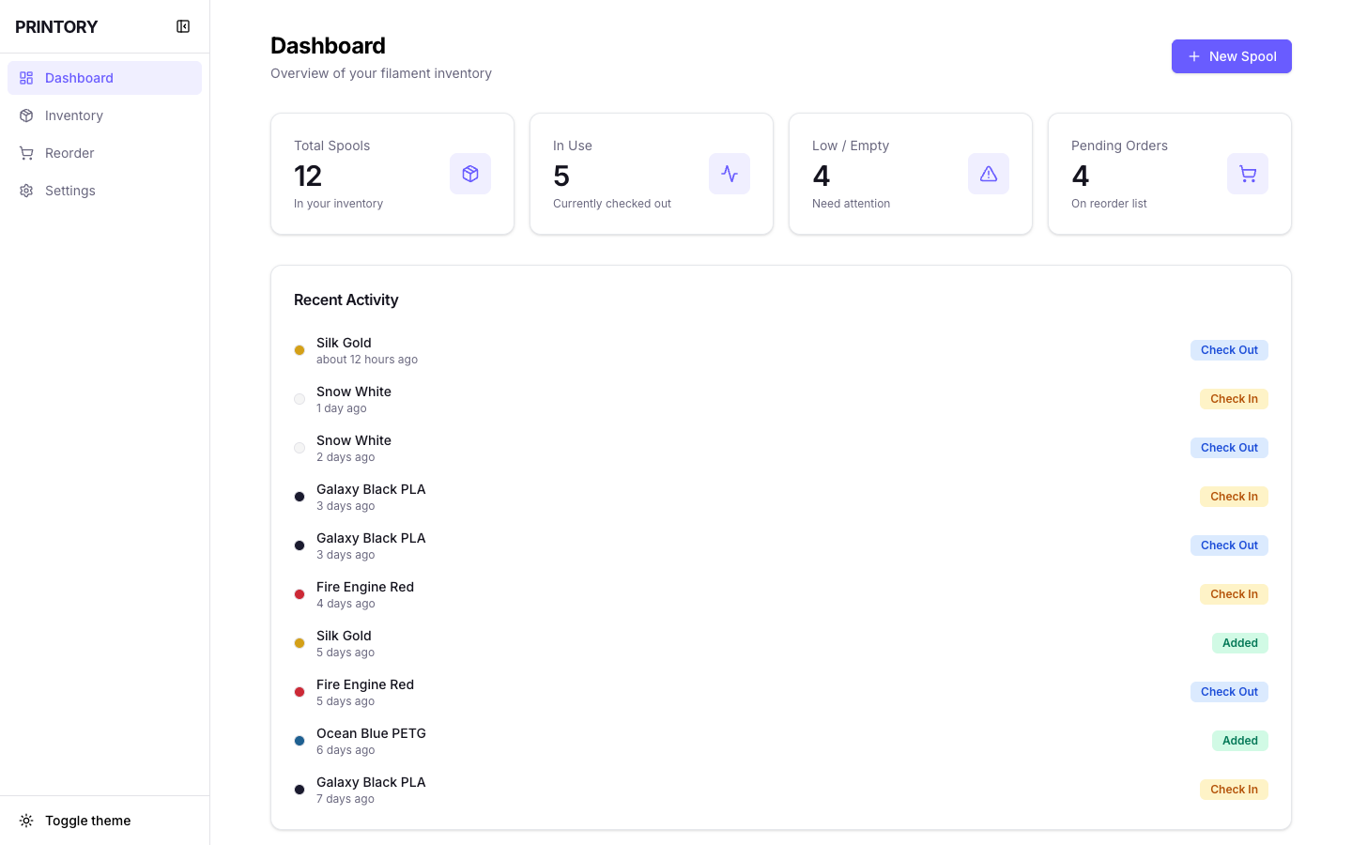The width and height of the screenshot is (1352, 845).
Task: Click the Dashboard grid icon in the sidebar
Action: (25, 78)
